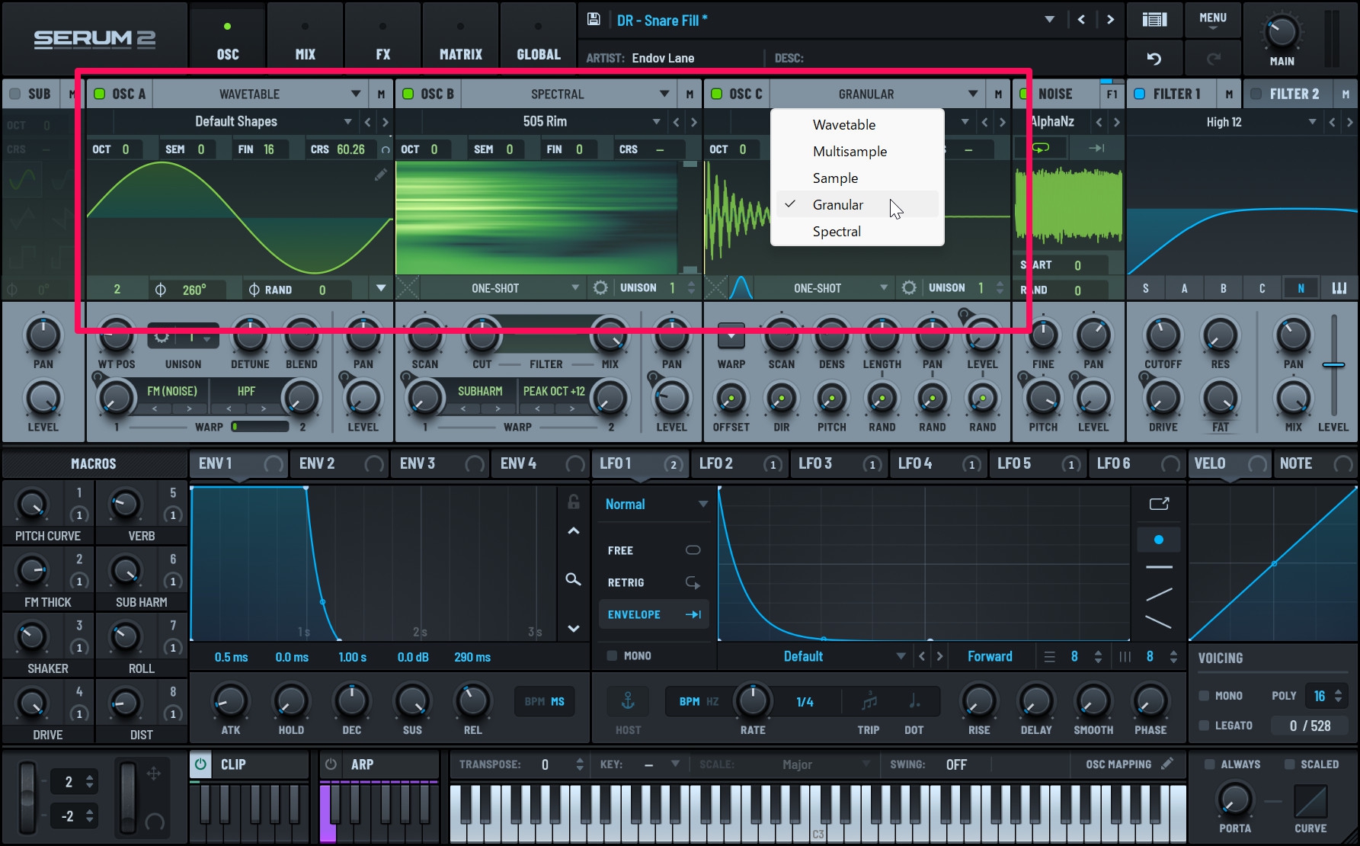Open Default Shapes wavetable dropdown

click(x=237, y=122)
